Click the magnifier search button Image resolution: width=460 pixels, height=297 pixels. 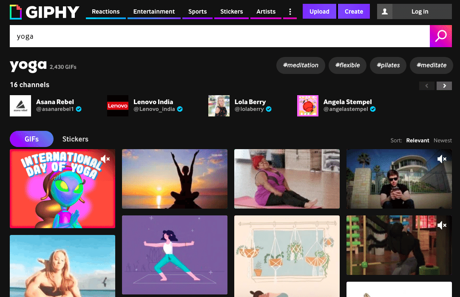440,36
